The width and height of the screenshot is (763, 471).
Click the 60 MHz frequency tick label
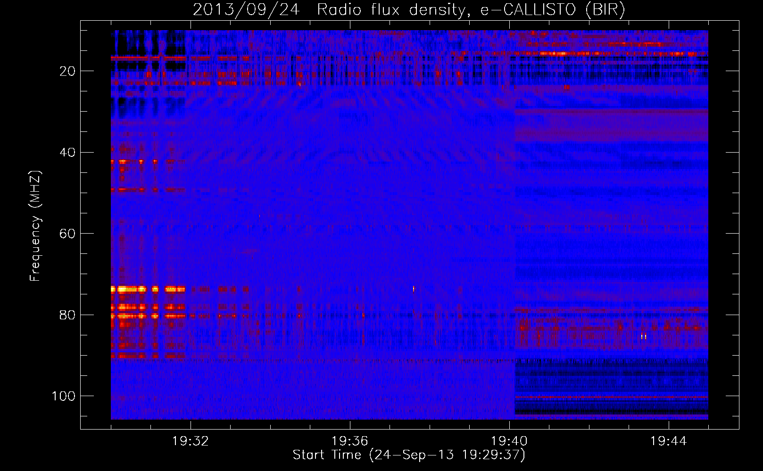68,234
